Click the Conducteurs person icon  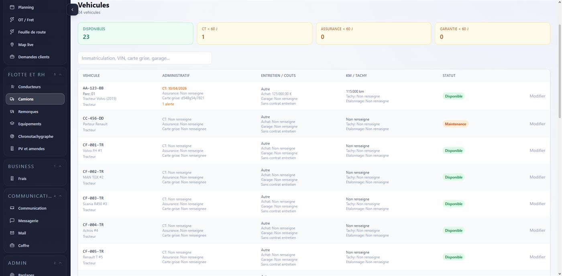coord(12,87)
